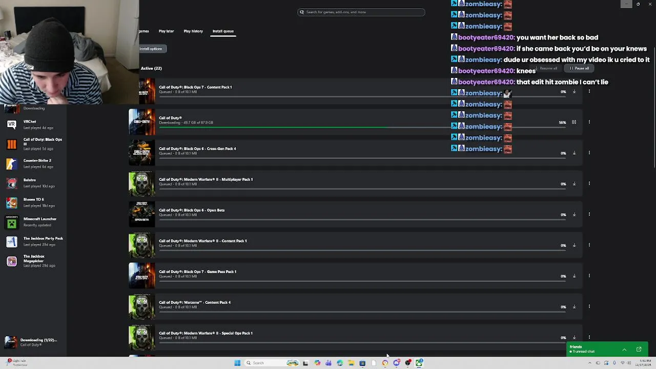The height and width of the screenshot is (369, 656).
Task: Open The Jackbox Megapicker in sidebar
Action: point(33,261)
